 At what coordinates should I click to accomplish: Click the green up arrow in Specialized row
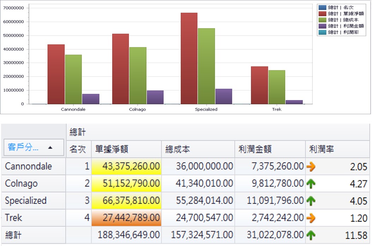(311, 201)
